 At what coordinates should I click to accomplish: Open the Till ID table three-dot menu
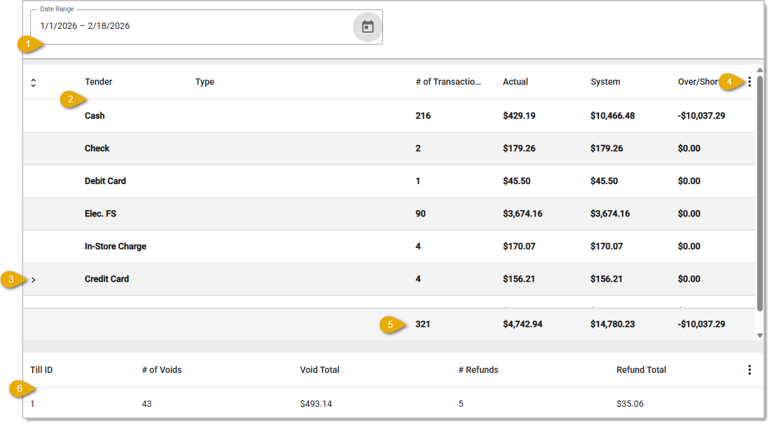click(749, 370)
